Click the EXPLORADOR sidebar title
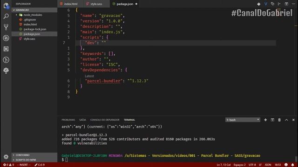This screenshot has height=167, width=298. 23,4
